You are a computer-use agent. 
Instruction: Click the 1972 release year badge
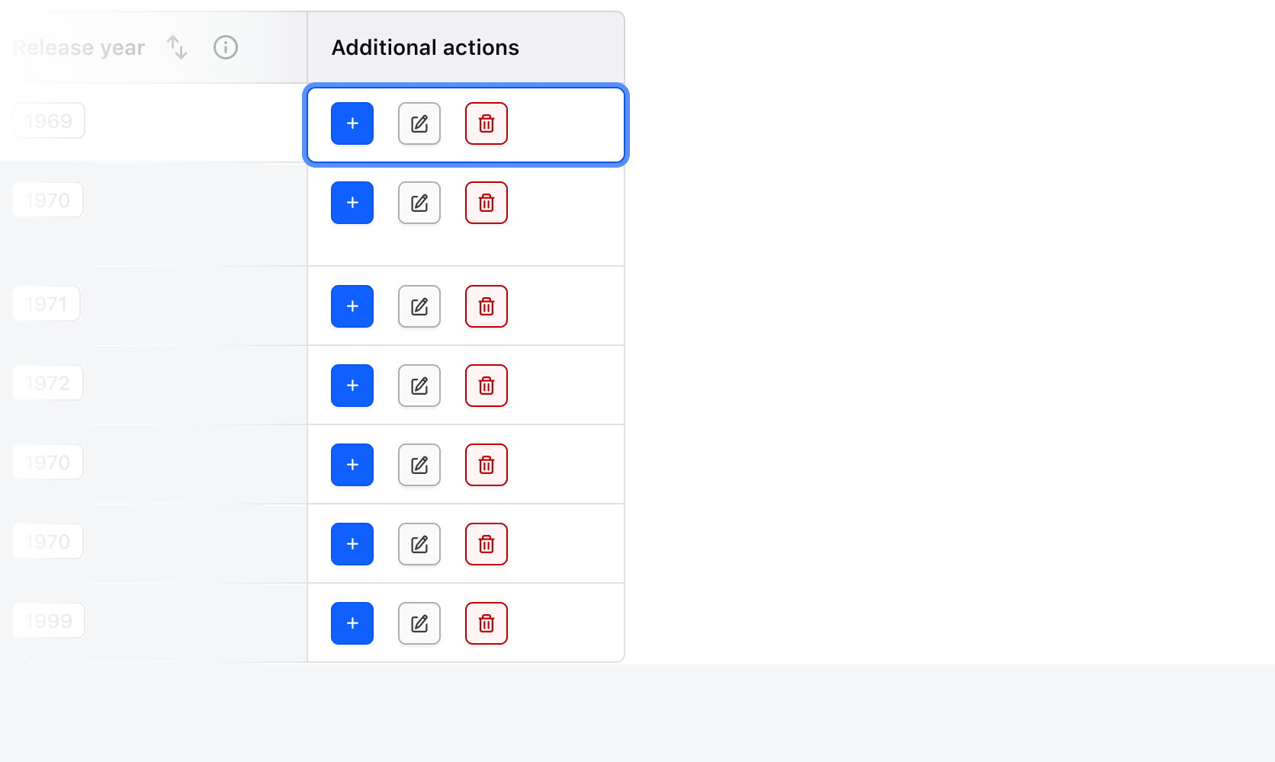[47, 383]
